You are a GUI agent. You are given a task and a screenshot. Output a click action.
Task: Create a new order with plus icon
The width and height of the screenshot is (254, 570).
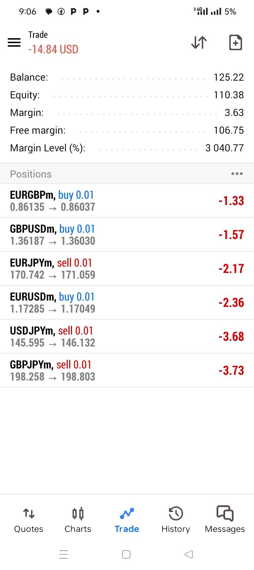point(235,42)
